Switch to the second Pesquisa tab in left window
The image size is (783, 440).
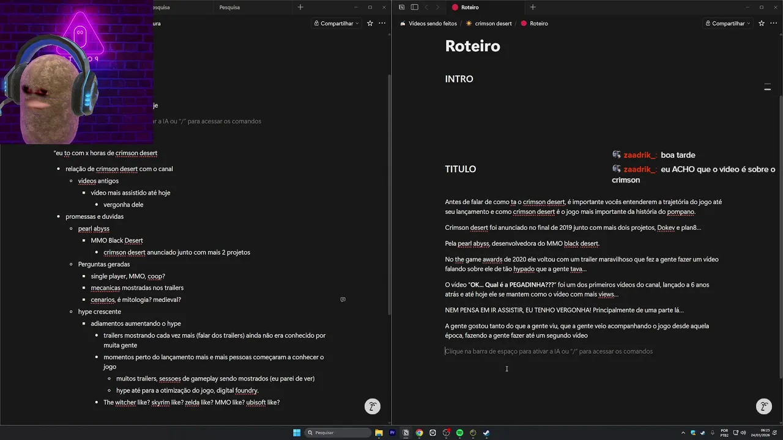[229, 7]
